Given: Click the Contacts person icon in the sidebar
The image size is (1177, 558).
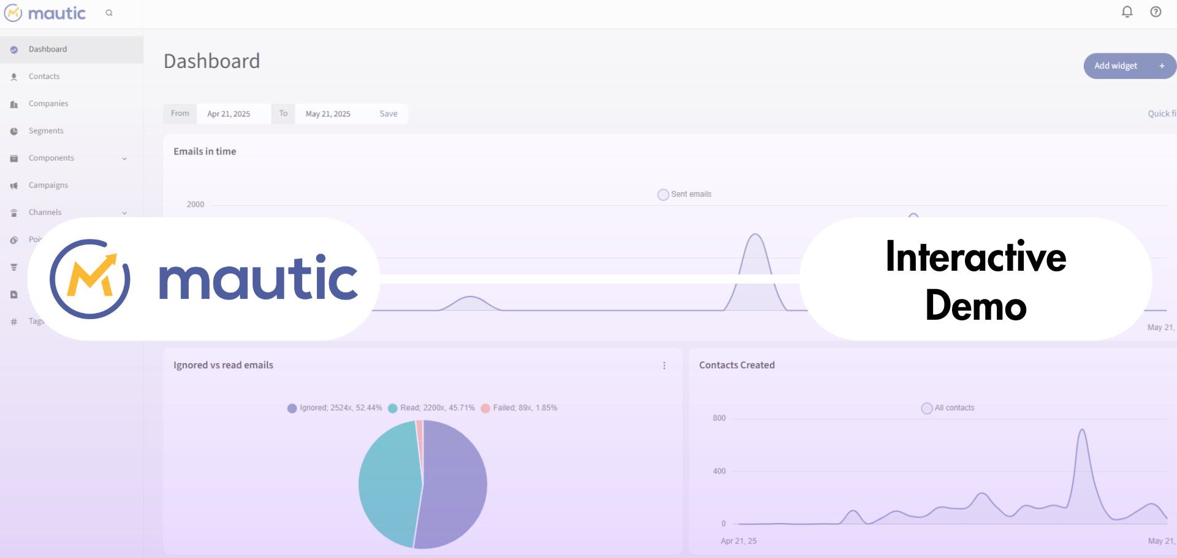Looking at the screenshot, I should (14, 77).
